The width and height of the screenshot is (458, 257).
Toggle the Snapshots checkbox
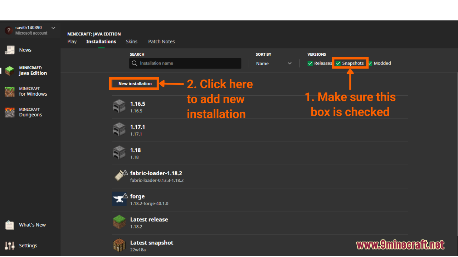(338, 63)
